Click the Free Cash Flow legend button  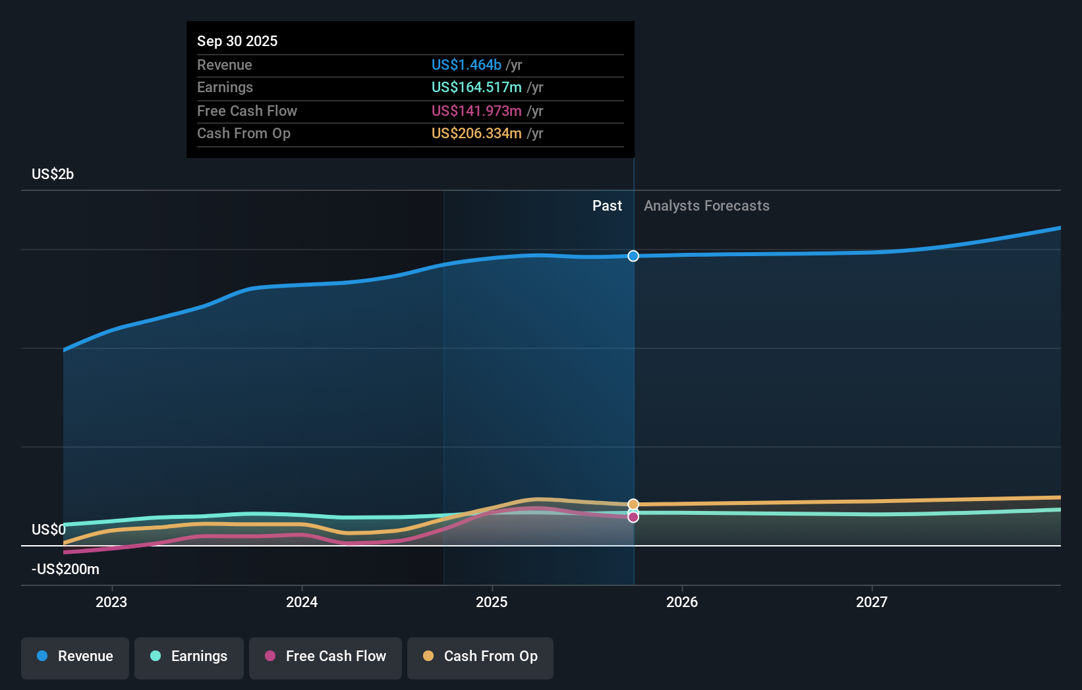[x=325, y=657]
